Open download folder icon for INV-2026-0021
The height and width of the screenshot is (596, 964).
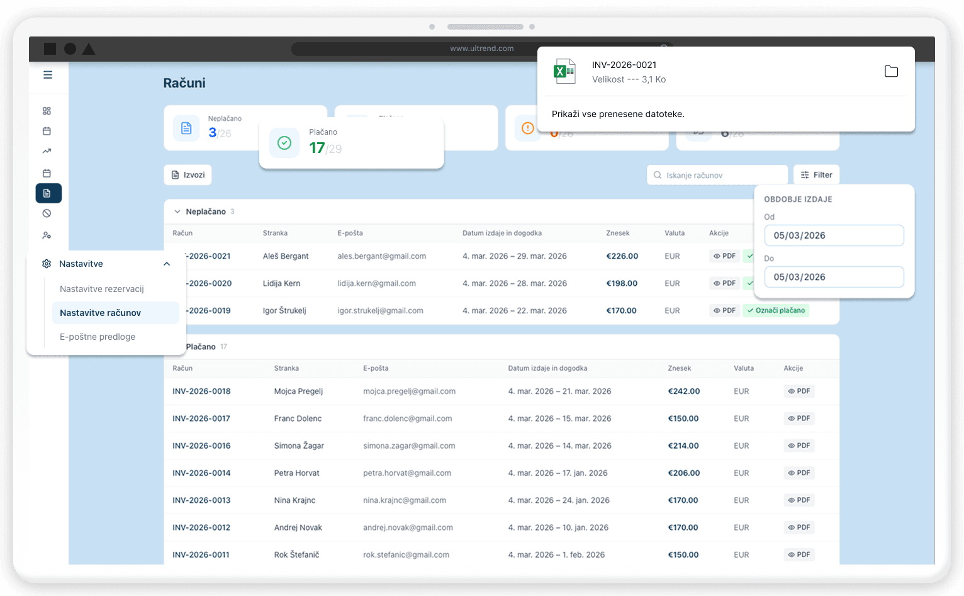click(x=891, y=72)
